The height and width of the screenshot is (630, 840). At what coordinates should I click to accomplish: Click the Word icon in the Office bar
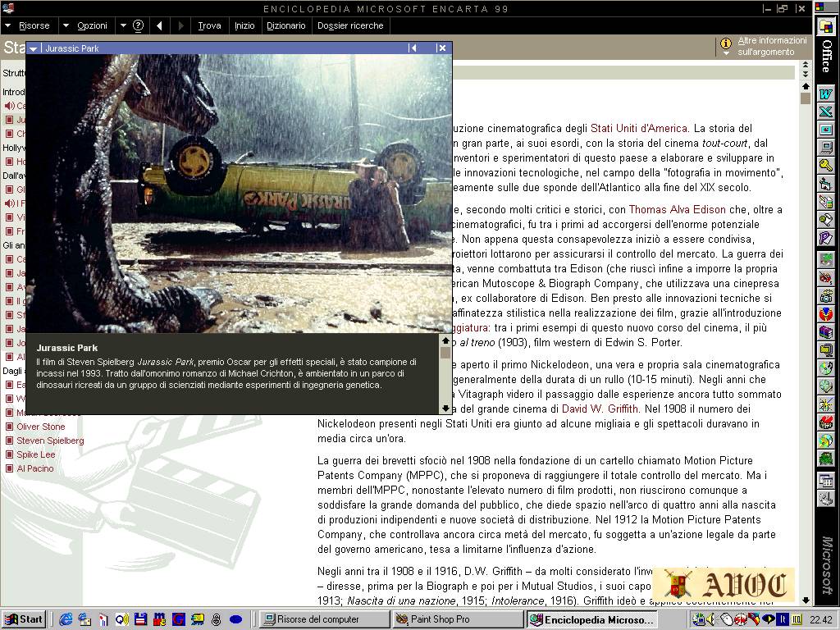coord(825,94)
